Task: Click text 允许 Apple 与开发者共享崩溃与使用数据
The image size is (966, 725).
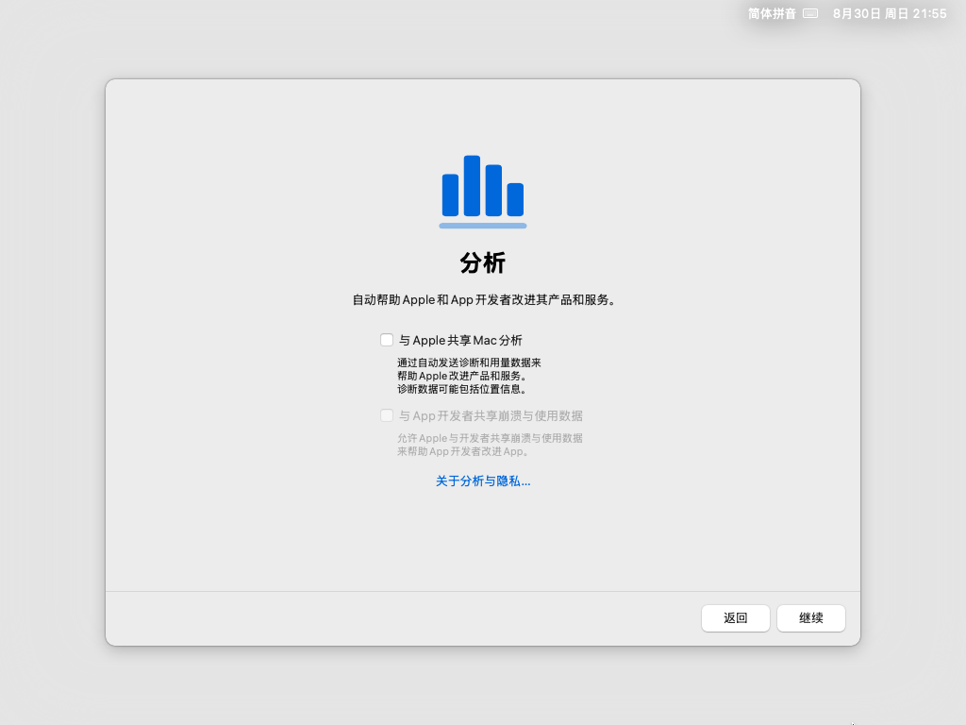Action: coord(490,438)
